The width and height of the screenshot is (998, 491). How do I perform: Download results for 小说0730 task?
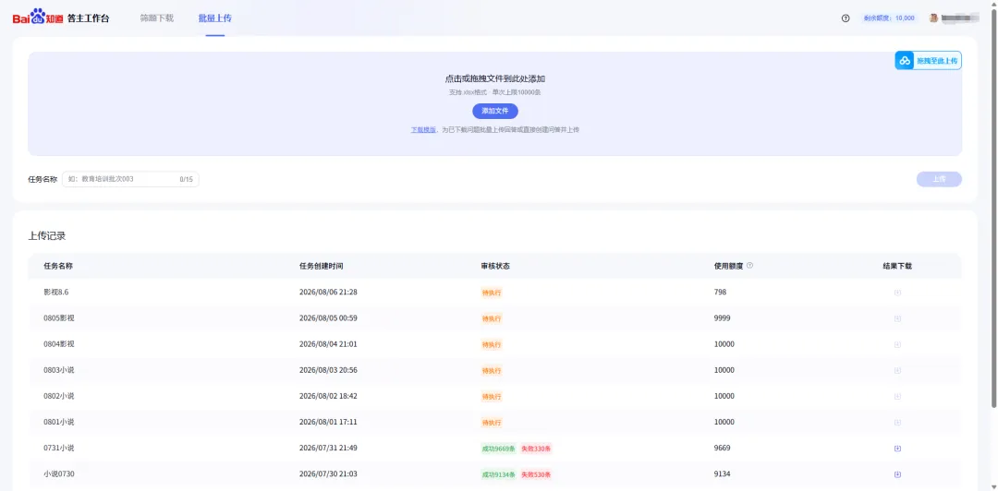click(897, 474)
